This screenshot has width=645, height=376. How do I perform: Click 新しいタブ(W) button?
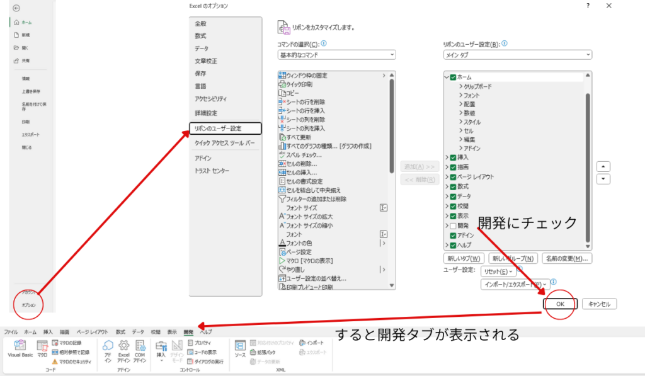[464, 258]
